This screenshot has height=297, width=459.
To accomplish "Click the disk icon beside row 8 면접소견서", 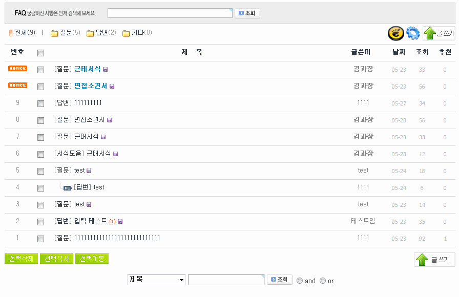I will coord(110,120).
